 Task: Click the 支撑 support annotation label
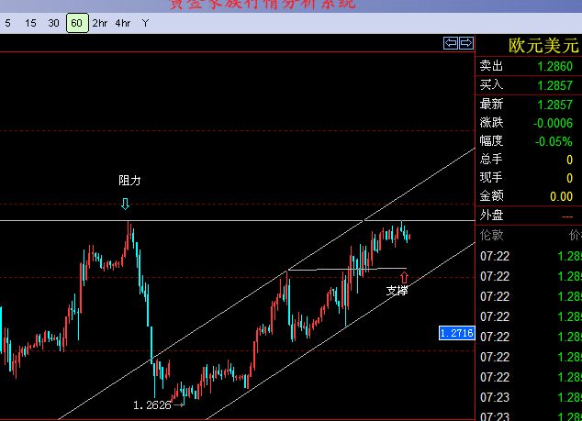click(397, 291)
